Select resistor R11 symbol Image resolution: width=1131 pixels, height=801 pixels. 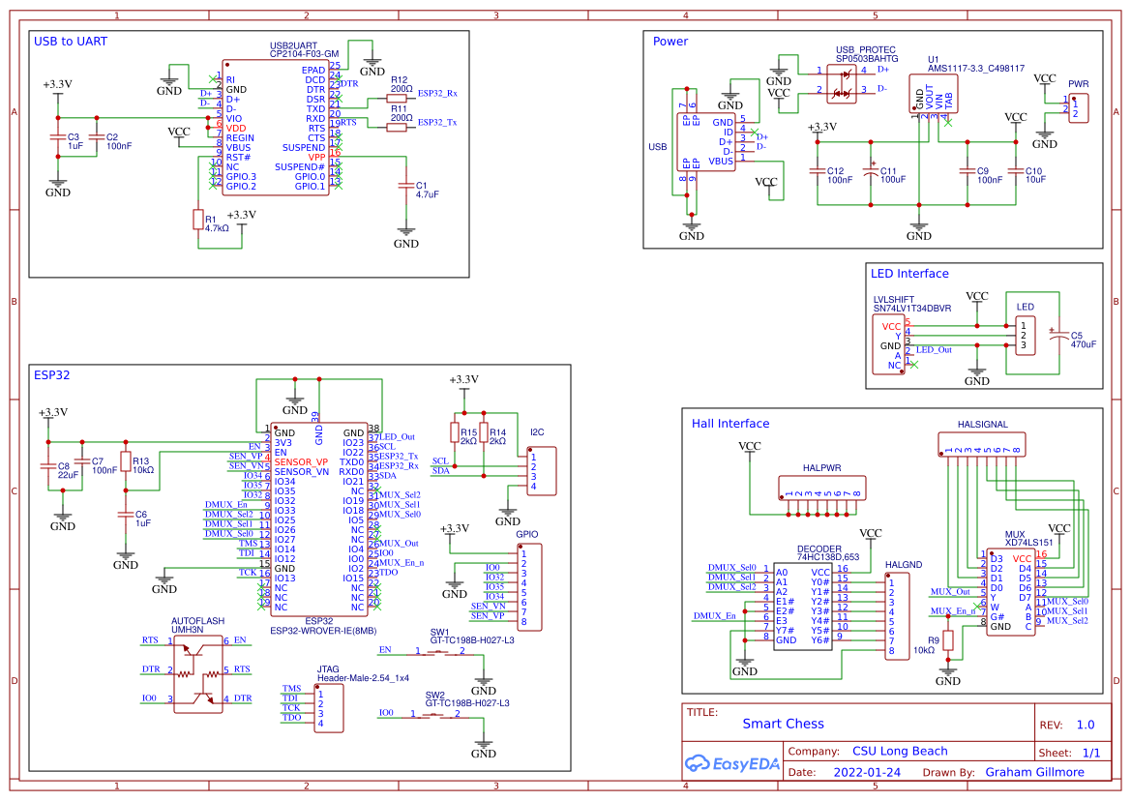(x=397, y=128)
